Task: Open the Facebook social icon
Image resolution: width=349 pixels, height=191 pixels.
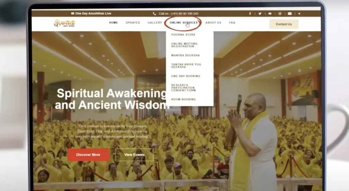Action: pos(250,14)
